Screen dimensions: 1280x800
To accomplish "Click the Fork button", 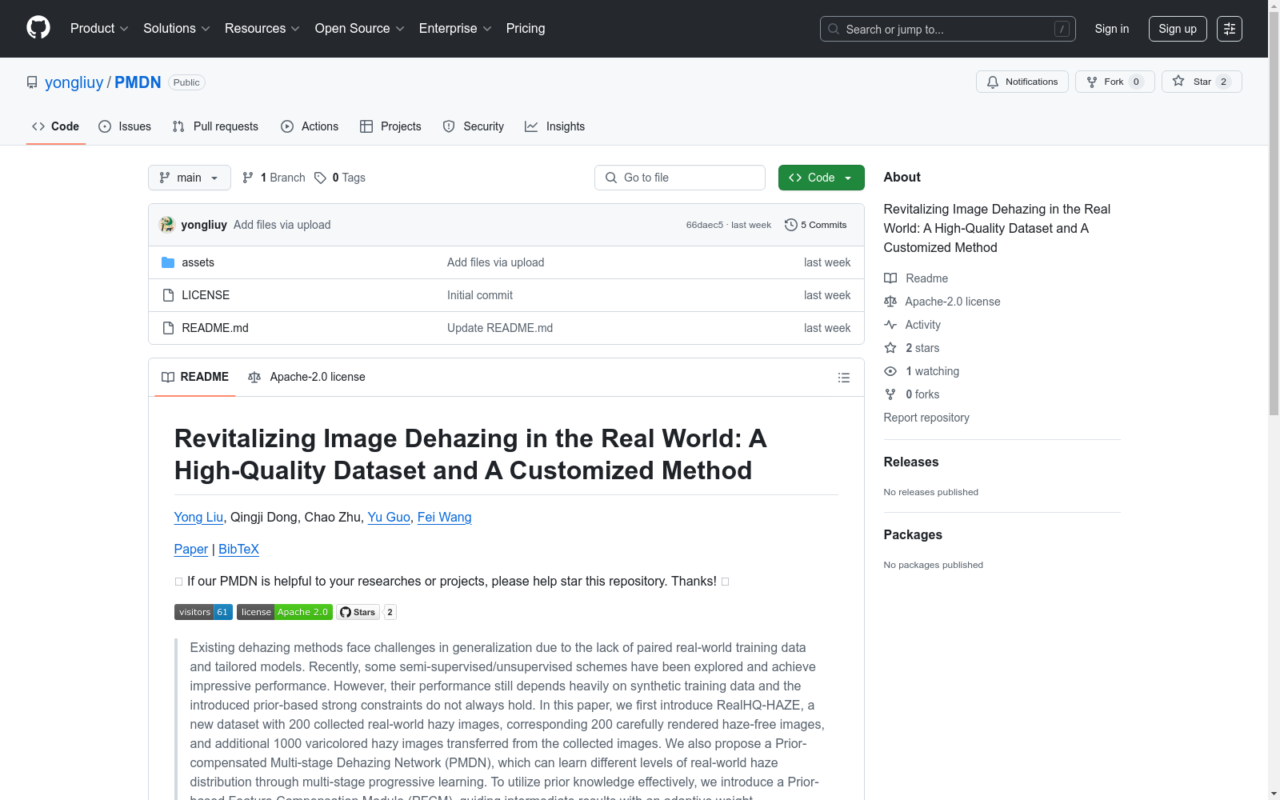I will [x=1115, y=82].
